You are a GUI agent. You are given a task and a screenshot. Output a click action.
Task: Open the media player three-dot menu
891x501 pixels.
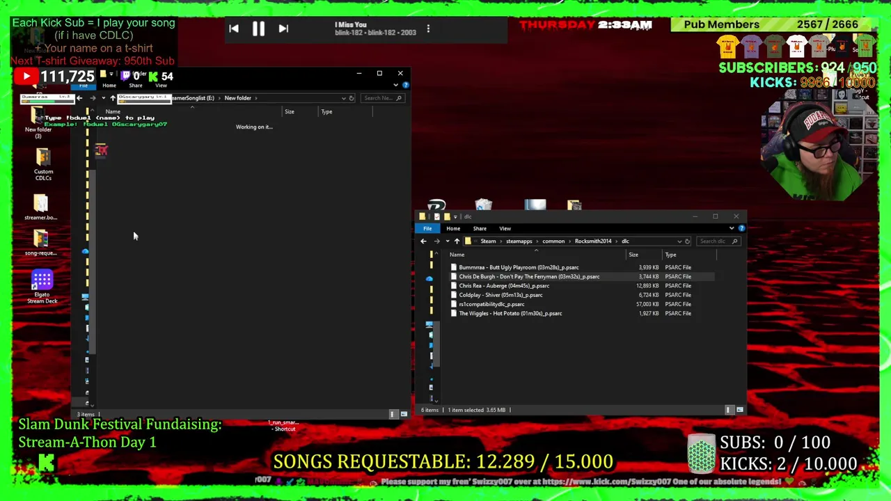428,29
